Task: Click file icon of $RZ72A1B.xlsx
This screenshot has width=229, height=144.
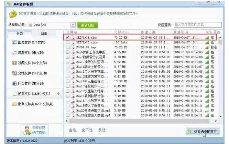Action: point(73,38)
